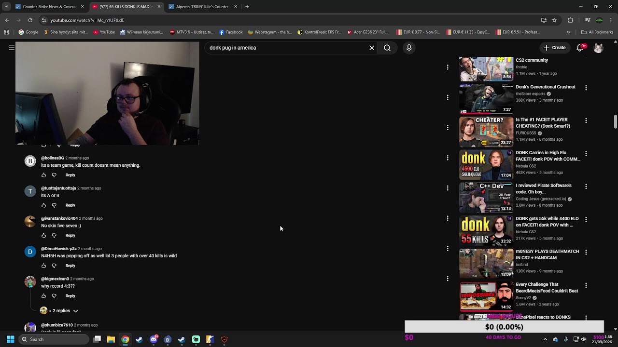Viewport: 618px width, 347px height.
Task: Go back to the previous page
Action: pos(7,20)
